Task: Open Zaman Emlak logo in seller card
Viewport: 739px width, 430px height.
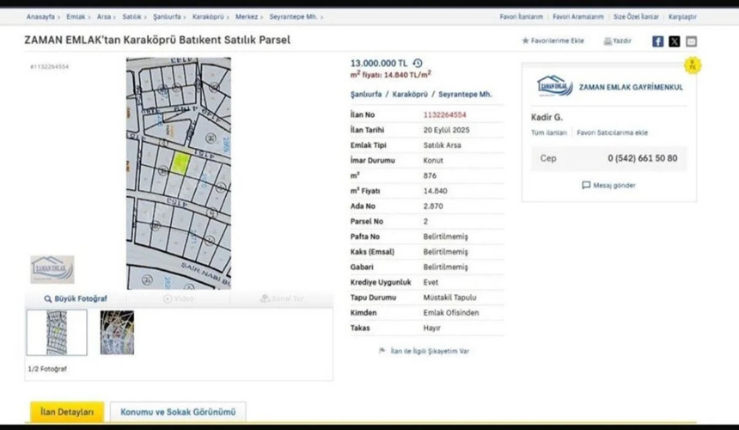Action: [x=555, y=86]
